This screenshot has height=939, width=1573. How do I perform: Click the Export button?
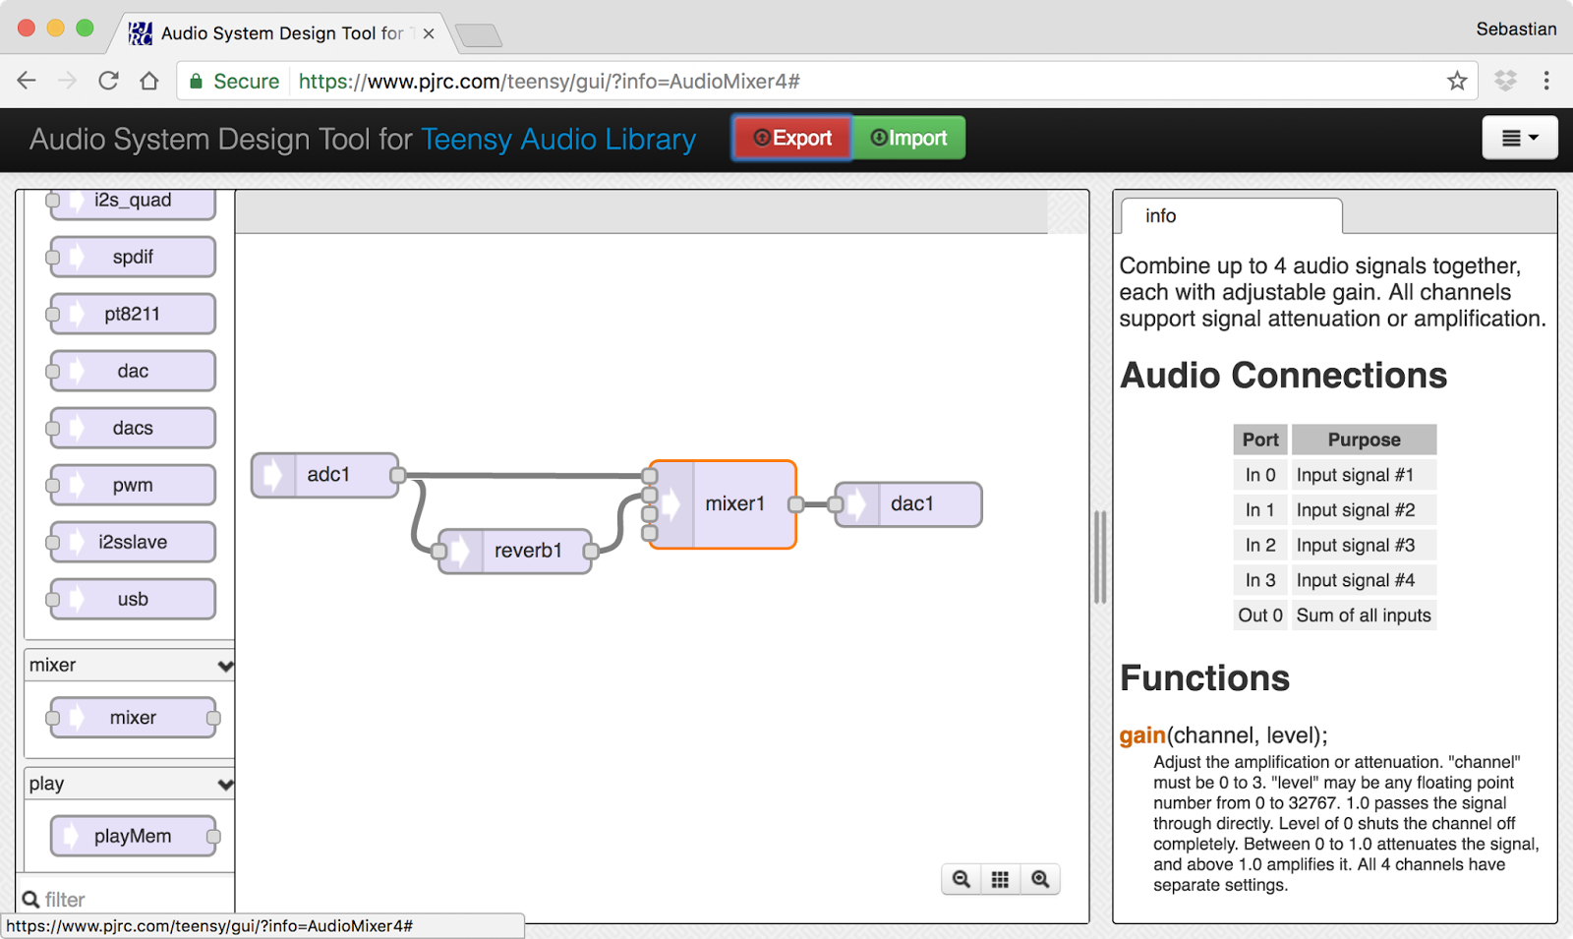pos(791,138)
